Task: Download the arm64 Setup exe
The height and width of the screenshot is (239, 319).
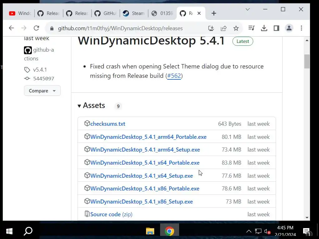Action: [145, 150]
